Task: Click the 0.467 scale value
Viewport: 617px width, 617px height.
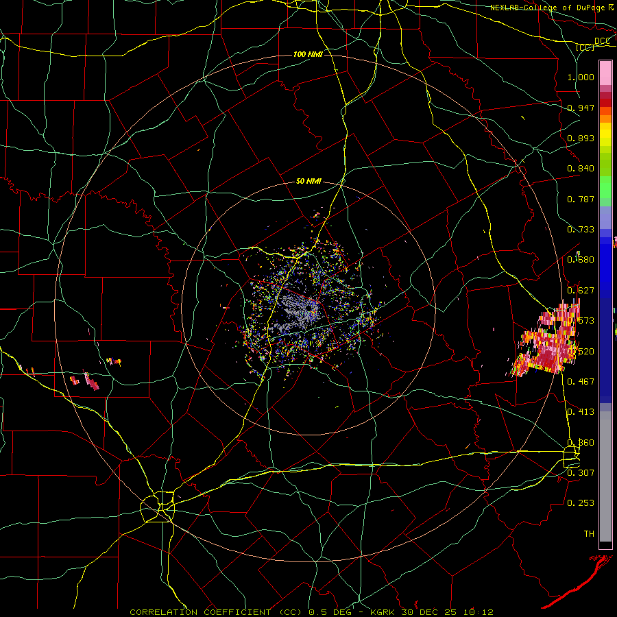Action: (x=581, y=381)
